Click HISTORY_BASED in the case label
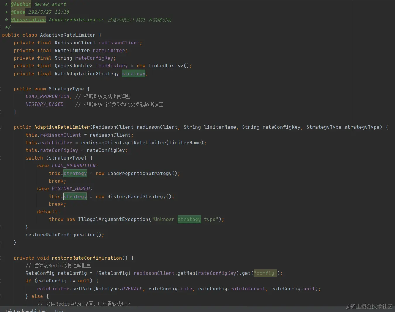 pos(71,189)
